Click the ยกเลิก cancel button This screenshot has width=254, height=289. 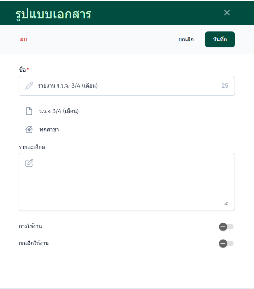(186, 40)
